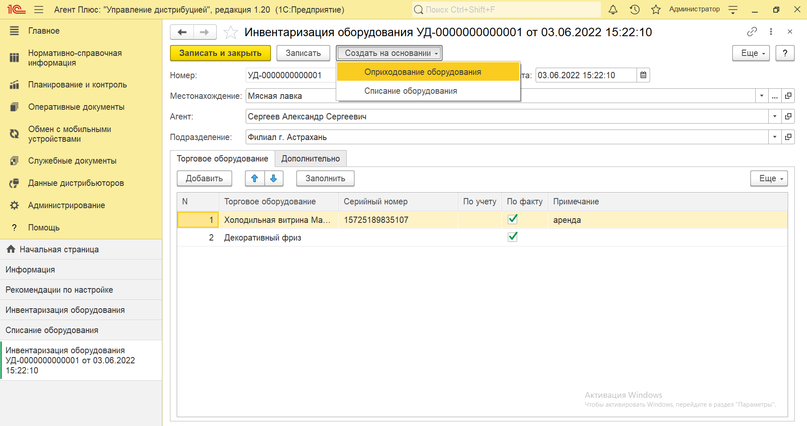
Task: Open the Agent field record icon
Action: click(788, 116)
